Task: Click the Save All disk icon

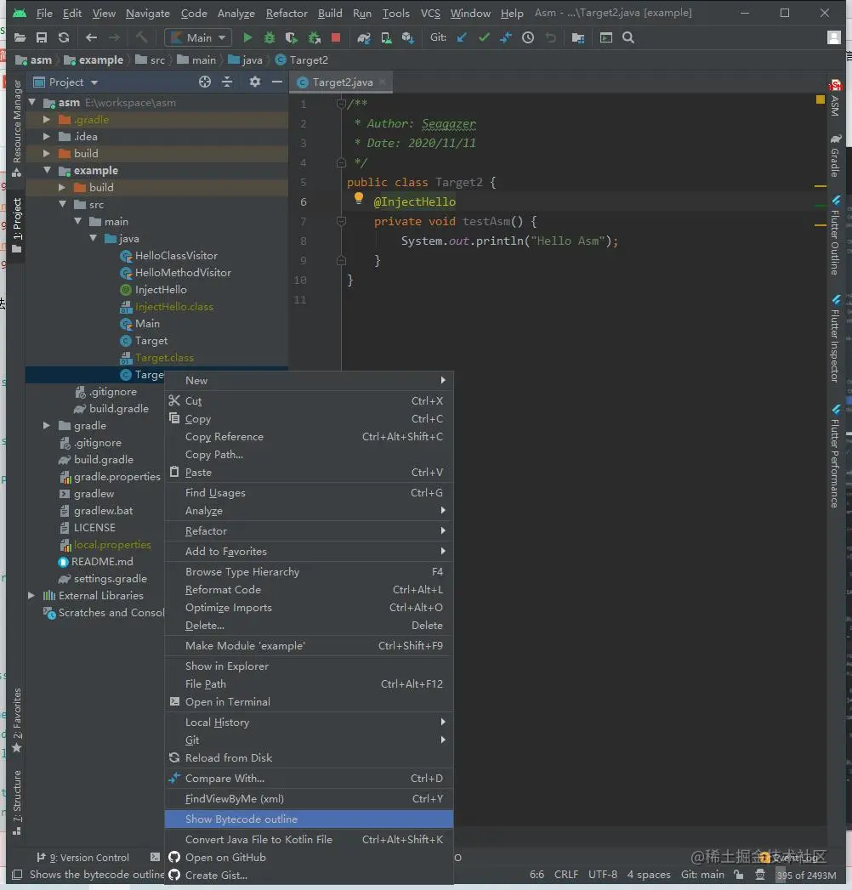Action: click(42, 38)
